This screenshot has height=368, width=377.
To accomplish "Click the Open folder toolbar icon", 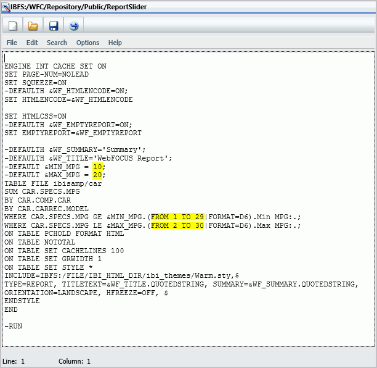I will coord(33,25).
